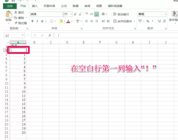Click the Name Box showing A2
Image resolution: width=178 pixels, height=140 pixels.
14,36
